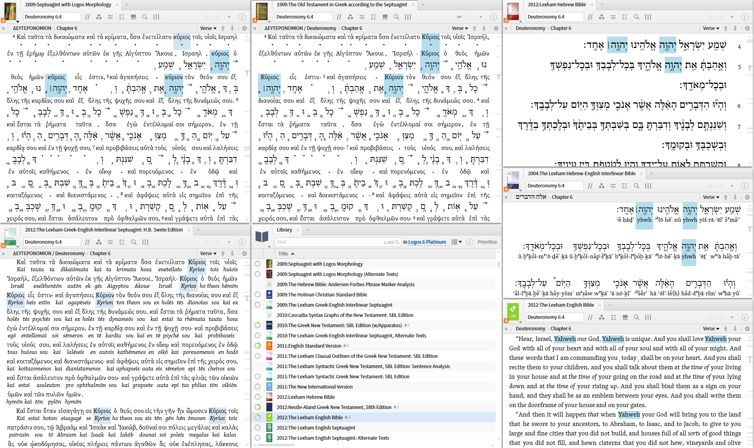Select the 2012:The Lexham English Bible tab
Screen dimensions: 754x448
click(561, 305)
